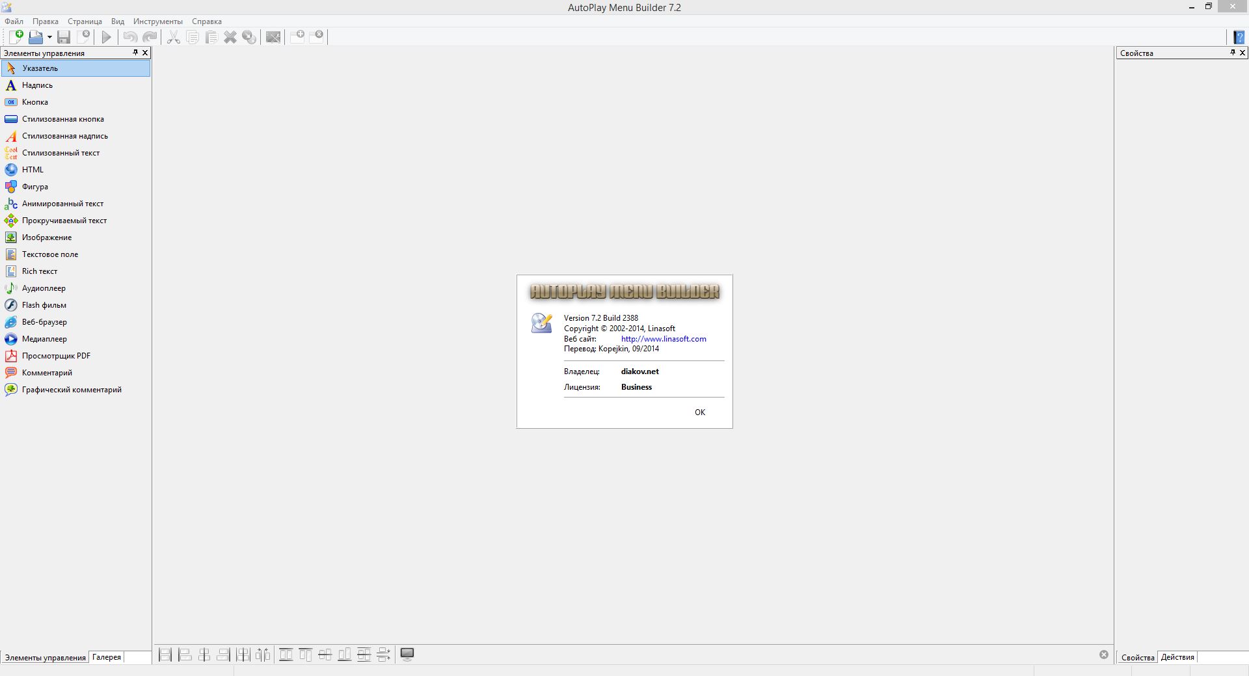Viewport: 1249px width, 676px height.
Task: Choose the Анимированный текст control
Action: tap(75, 204)
